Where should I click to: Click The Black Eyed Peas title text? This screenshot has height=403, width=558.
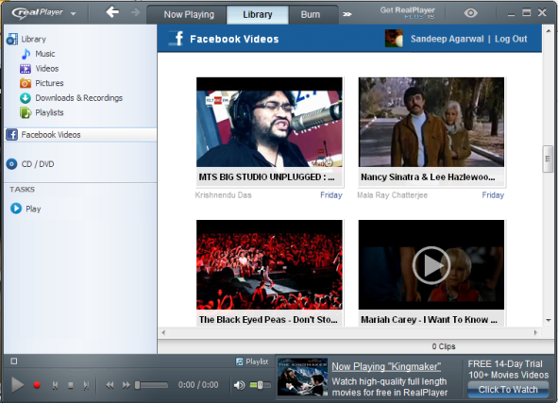click(268, 319)
